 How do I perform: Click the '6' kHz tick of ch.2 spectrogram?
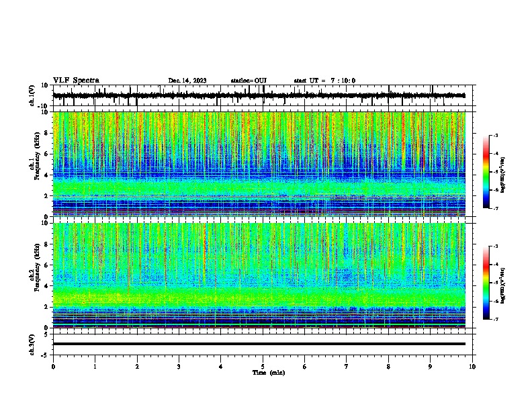[46, 265]
